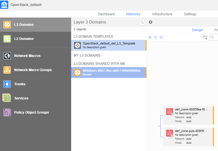Open the Networks tab
The image size is (218, 151).
133,14
